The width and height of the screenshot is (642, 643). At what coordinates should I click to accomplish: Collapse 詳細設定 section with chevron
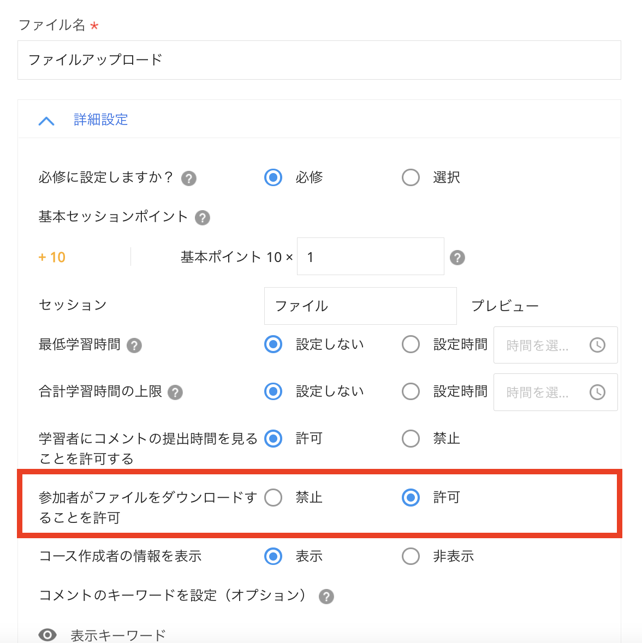point(47,121)
